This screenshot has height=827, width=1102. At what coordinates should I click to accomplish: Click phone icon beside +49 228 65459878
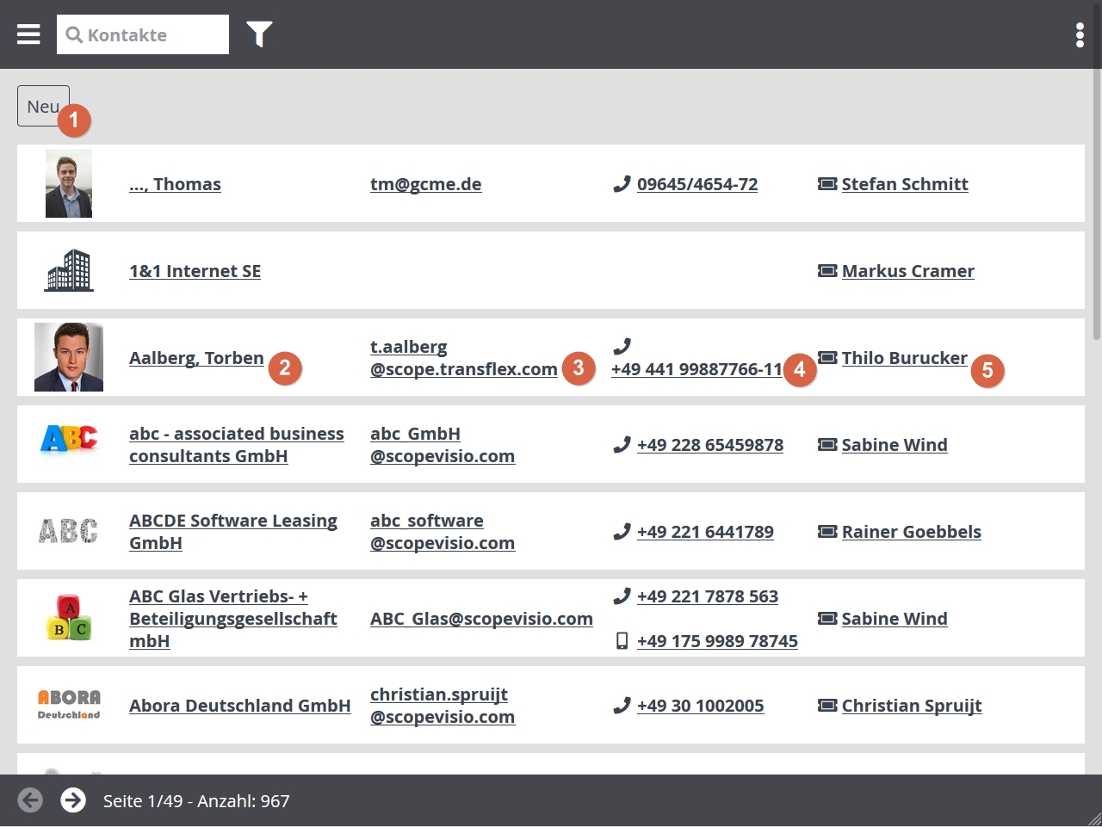(x=622, y=445)
